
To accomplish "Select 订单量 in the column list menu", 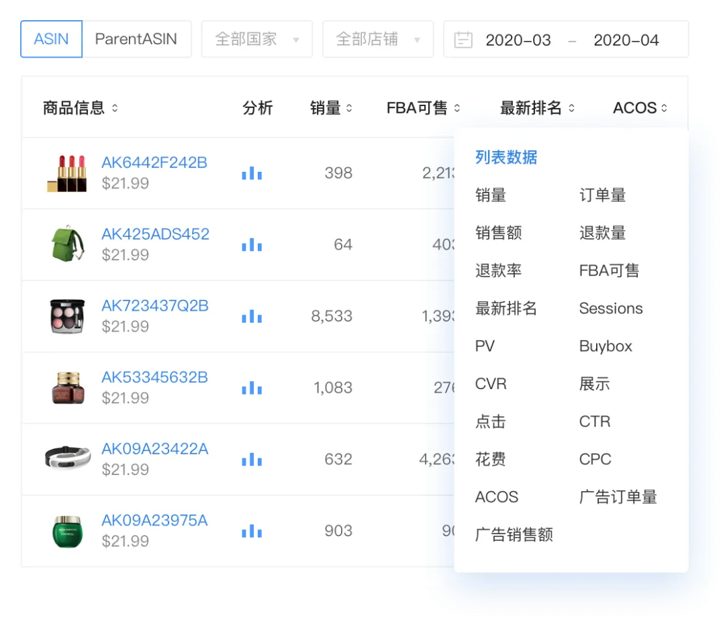I will pos(602,195).
